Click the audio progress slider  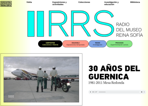coord(119,92)
